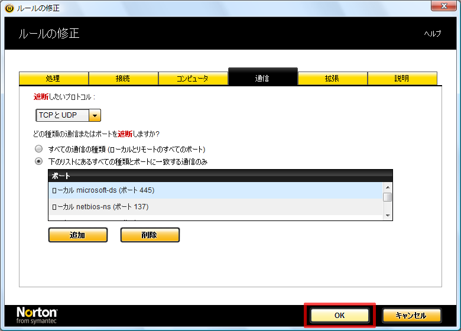461x331 pixels.
Task: Close the ルールの修正 window
Action: pos(442,7)
